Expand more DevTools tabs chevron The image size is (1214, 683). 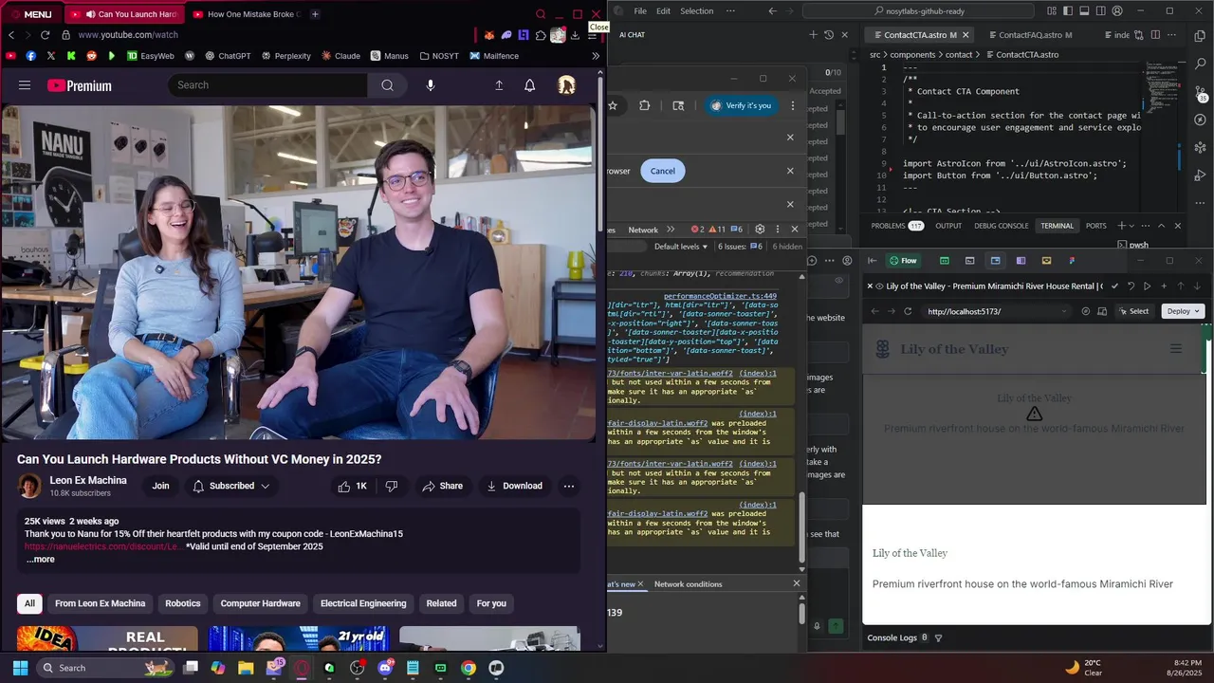point(671,230)
